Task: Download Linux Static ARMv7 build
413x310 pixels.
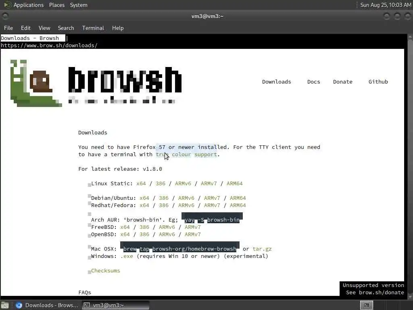Action: (x=209, y=184)
